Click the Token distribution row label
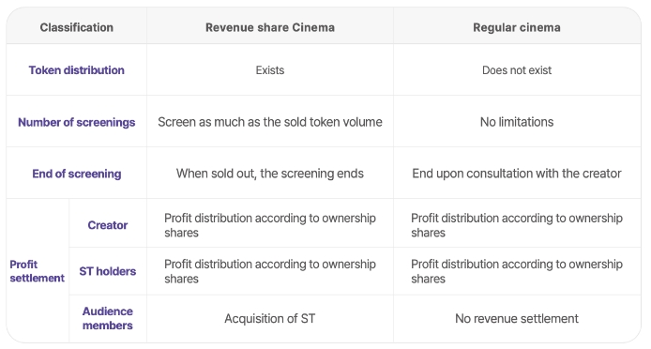 pyautogui.click(x=76, y=70)
